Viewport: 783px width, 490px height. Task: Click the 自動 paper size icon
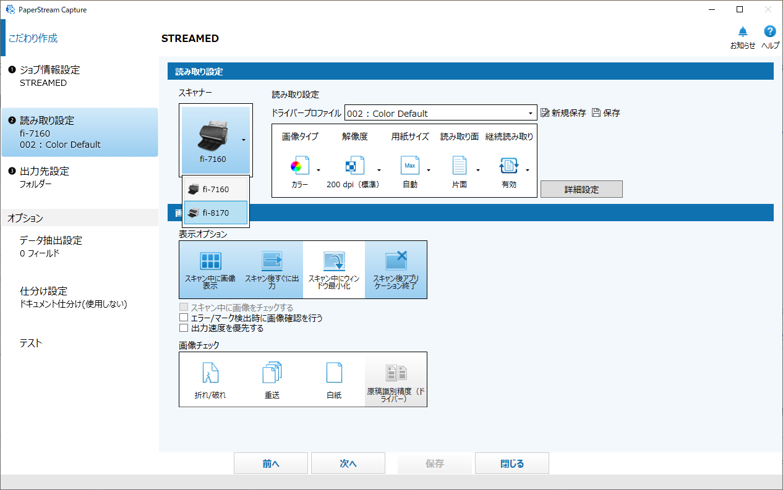click(x=409, y=166)
